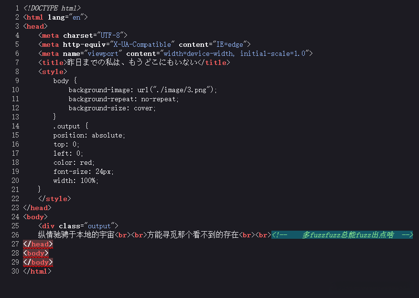Click line number 30 in the gutter
The image size is (419, 298).
pos(16,271)
